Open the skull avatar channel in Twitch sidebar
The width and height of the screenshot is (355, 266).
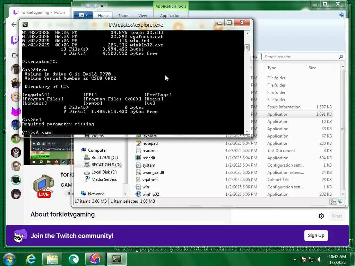[x=16, y=152]
